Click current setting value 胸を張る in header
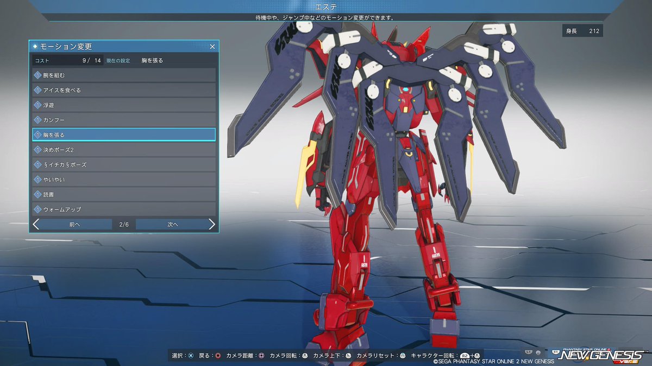This screenshot has height=366, width=652. coord(152,61)
